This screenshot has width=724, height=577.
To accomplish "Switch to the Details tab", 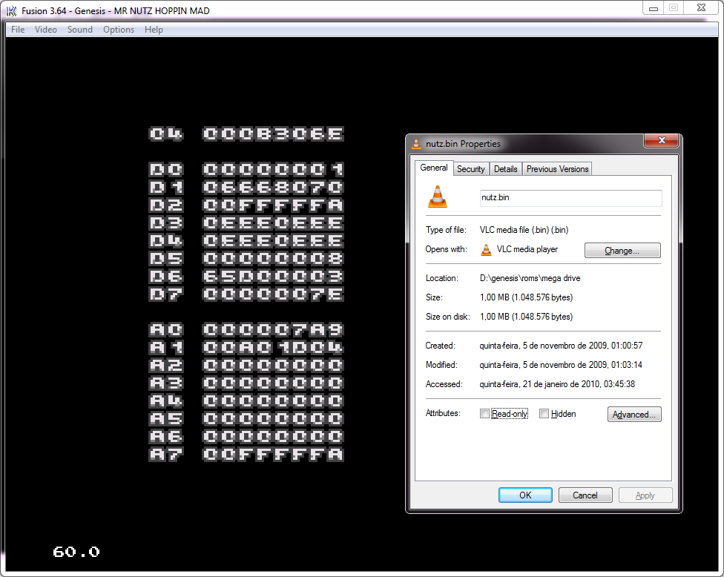I will [506, 169].
